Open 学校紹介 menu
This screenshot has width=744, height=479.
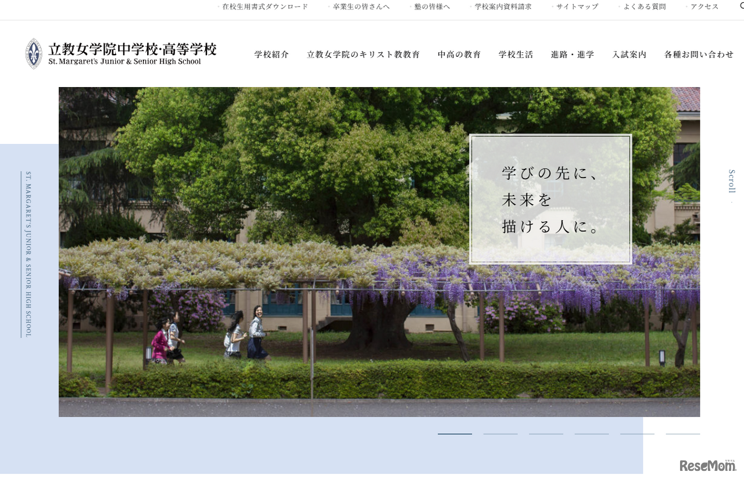coord(271,55)
